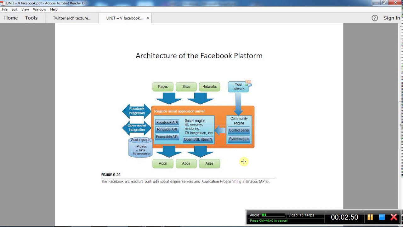Click the Sign In button
Screen dimensions: 403x227
tap(392, 18)
